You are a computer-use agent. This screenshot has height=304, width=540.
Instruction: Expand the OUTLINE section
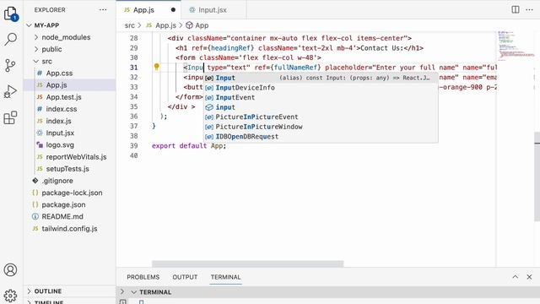click(30, 291)
